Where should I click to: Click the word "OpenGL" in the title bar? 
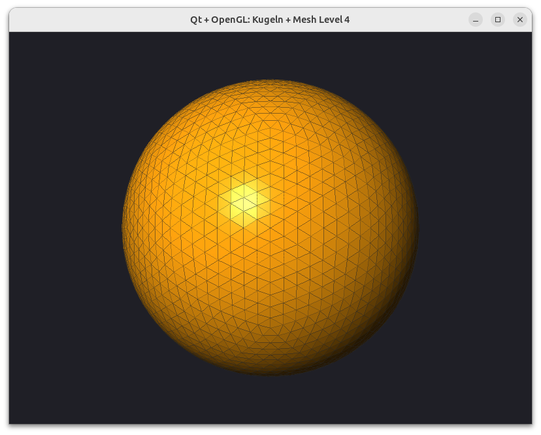(231, 20)
